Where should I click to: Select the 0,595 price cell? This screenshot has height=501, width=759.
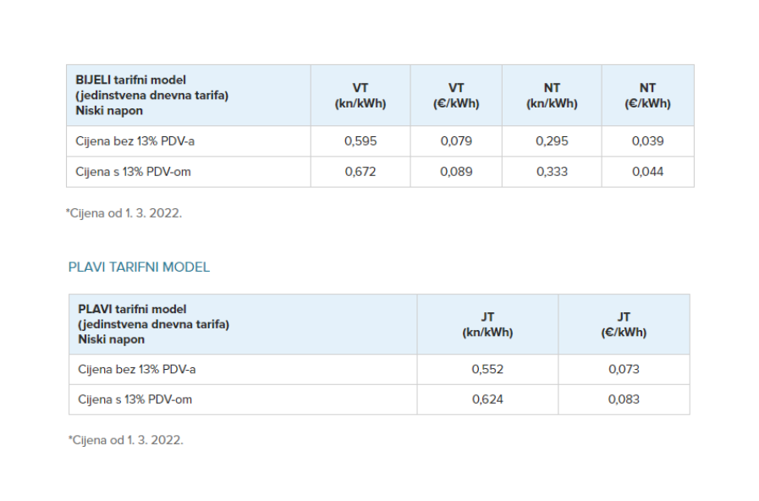pos(360,141)
